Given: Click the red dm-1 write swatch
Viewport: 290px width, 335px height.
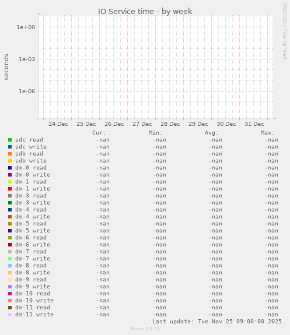Looking at the screenshot, I should click(x=10, y=189).
